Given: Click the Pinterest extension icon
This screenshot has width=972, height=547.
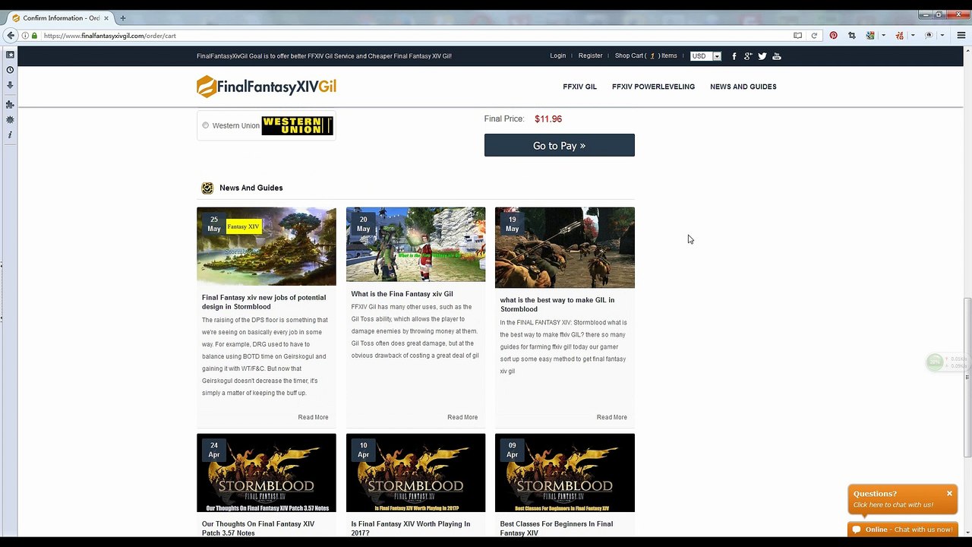Looking at the screenshot, I should coord(833,36).
